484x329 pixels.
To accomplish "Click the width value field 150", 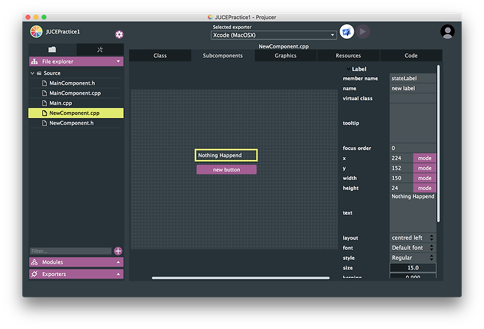I will 401,178.
